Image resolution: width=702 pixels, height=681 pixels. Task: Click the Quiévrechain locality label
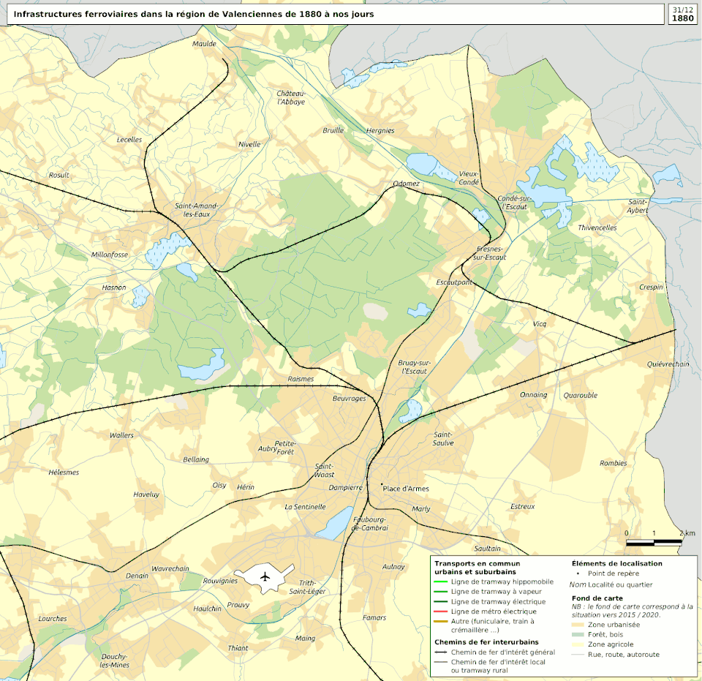click(x=668, y=364)
